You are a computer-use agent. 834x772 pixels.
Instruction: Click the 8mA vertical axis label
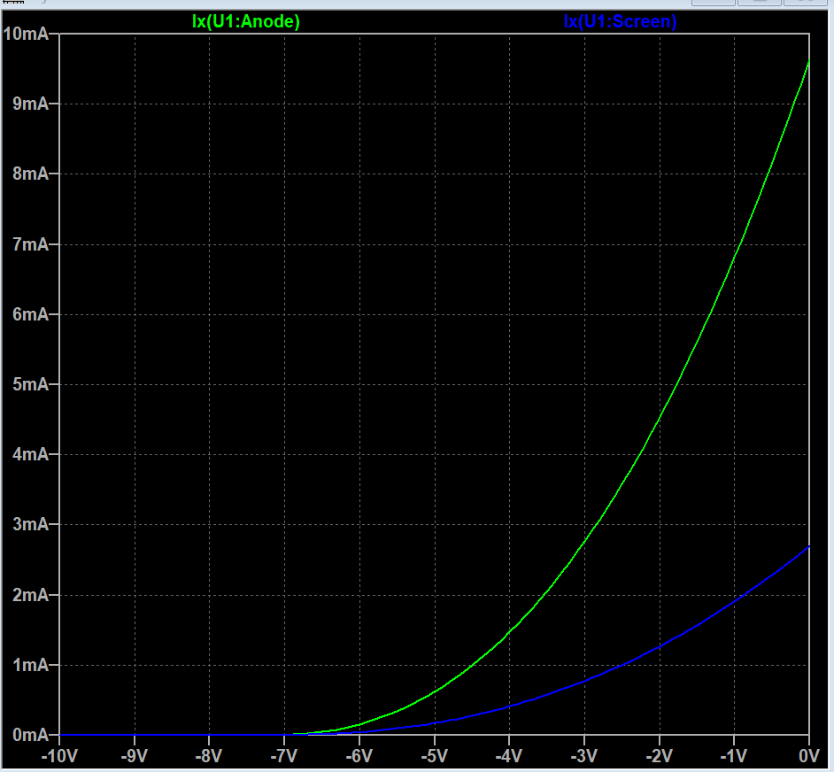coord(31,174)
